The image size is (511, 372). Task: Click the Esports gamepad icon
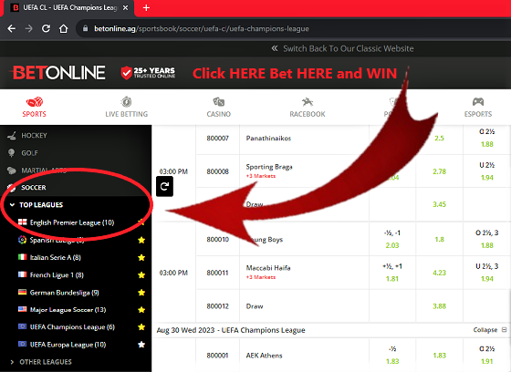[478, 101]
